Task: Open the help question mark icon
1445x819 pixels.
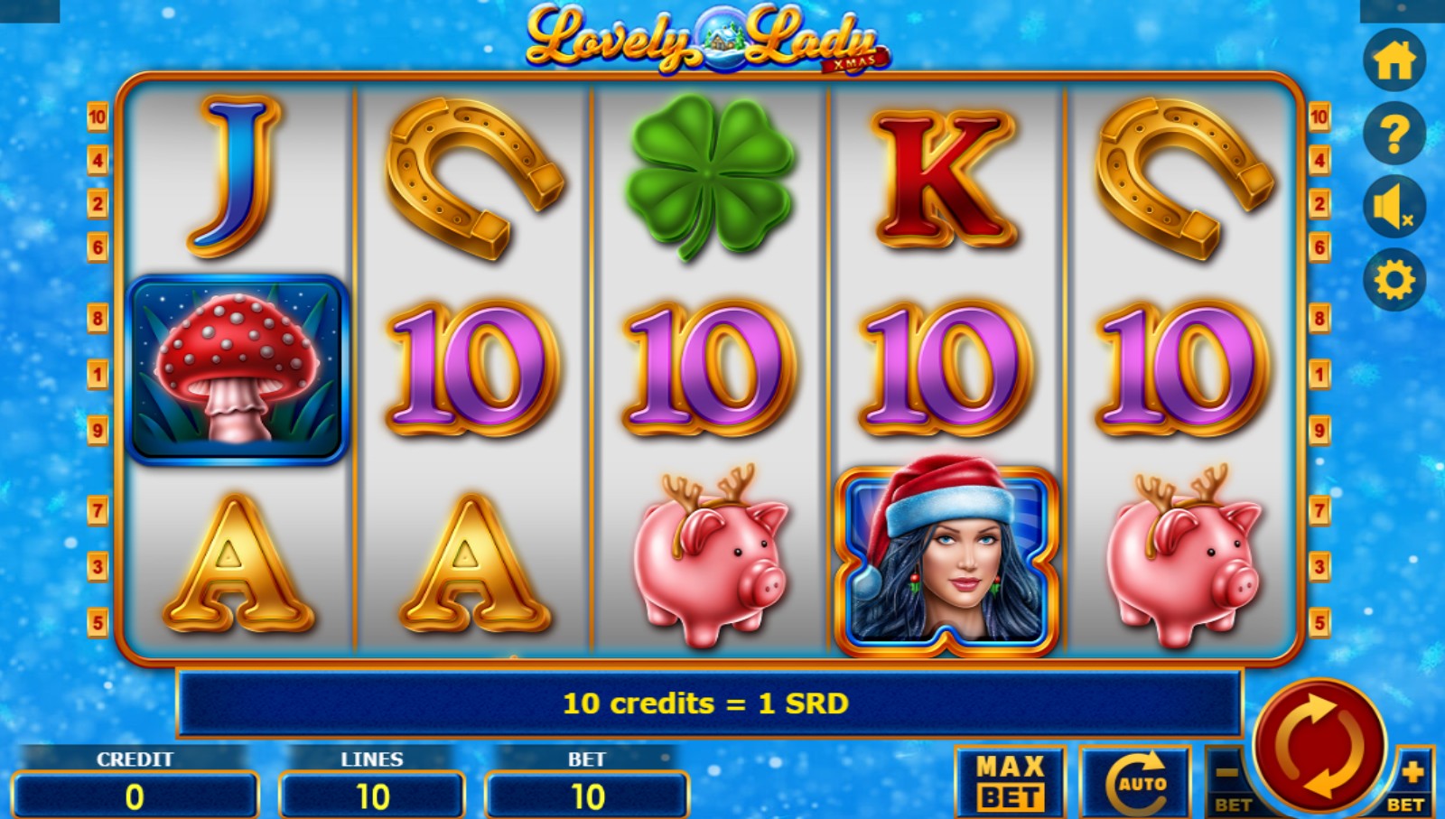Action: pyautogui.click(x=1394, y=134)
